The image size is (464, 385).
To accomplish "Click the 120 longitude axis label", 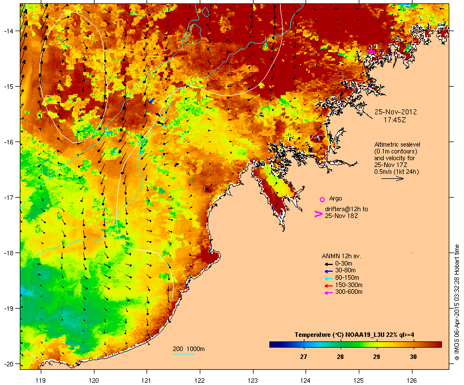I will [x=94, y=380].
